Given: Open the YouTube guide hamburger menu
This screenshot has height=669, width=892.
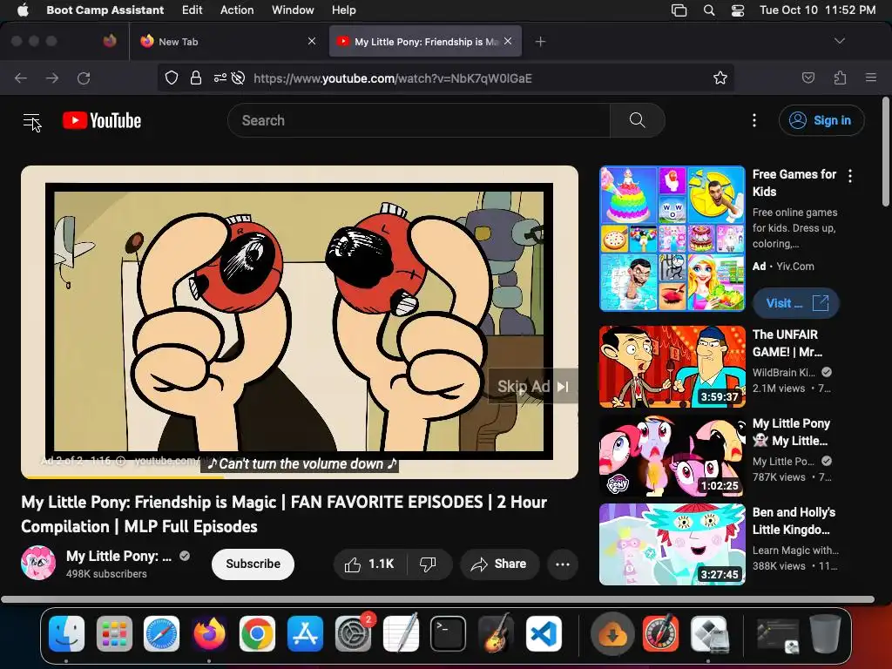Looking at the screenshot, I should click(31, 120).
